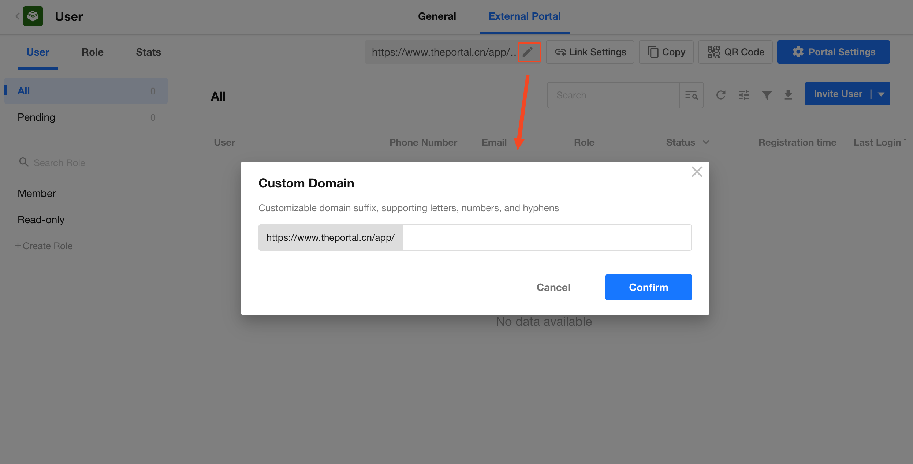Click the download export icon
The image size is (913, 464).
[x=788, y=95]
